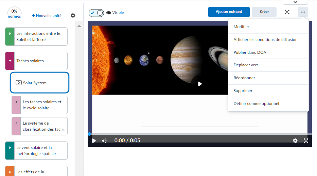Toggle the visibility switch off
This screenshot has width=317, height=176.
pyautogui.click(x=96, y=13)
